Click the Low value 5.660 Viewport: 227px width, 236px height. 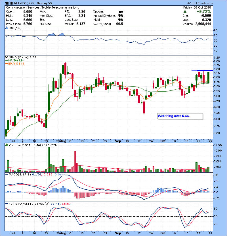28,20
